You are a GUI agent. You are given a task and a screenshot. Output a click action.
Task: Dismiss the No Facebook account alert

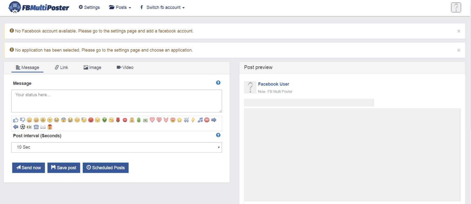[x=459, y=31]
